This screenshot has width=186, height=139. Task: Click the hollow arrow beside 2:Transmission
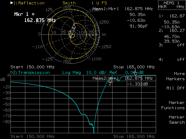pyautogui.click(x=12, y=72)
